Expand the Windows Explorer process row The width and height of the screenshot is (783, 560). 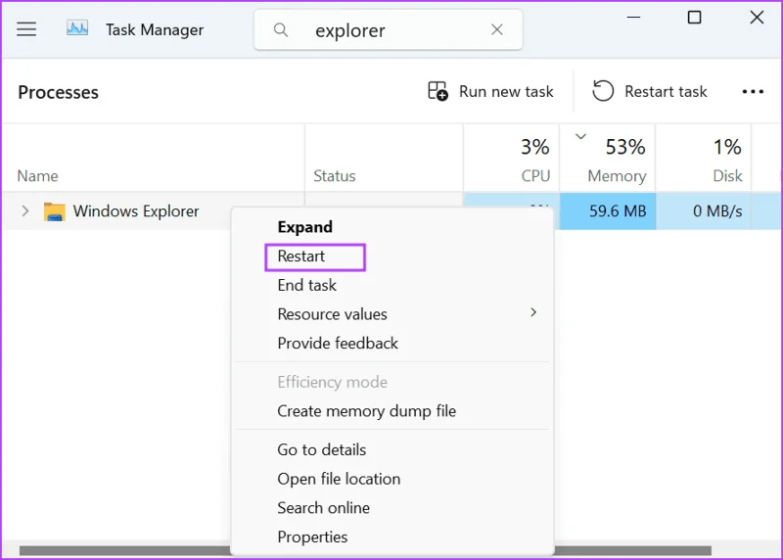(25, 210)
